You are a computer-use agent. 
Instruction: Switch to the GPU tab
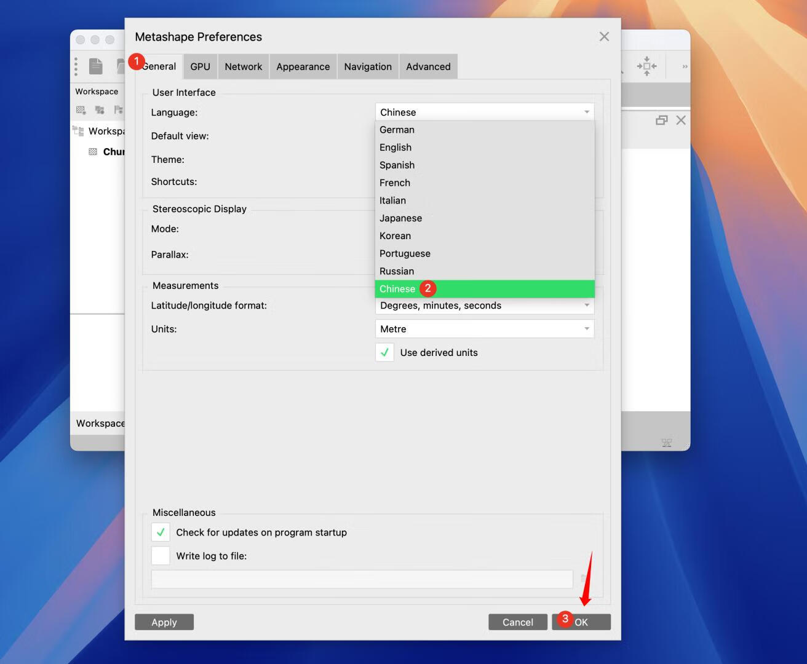(200, 66)
